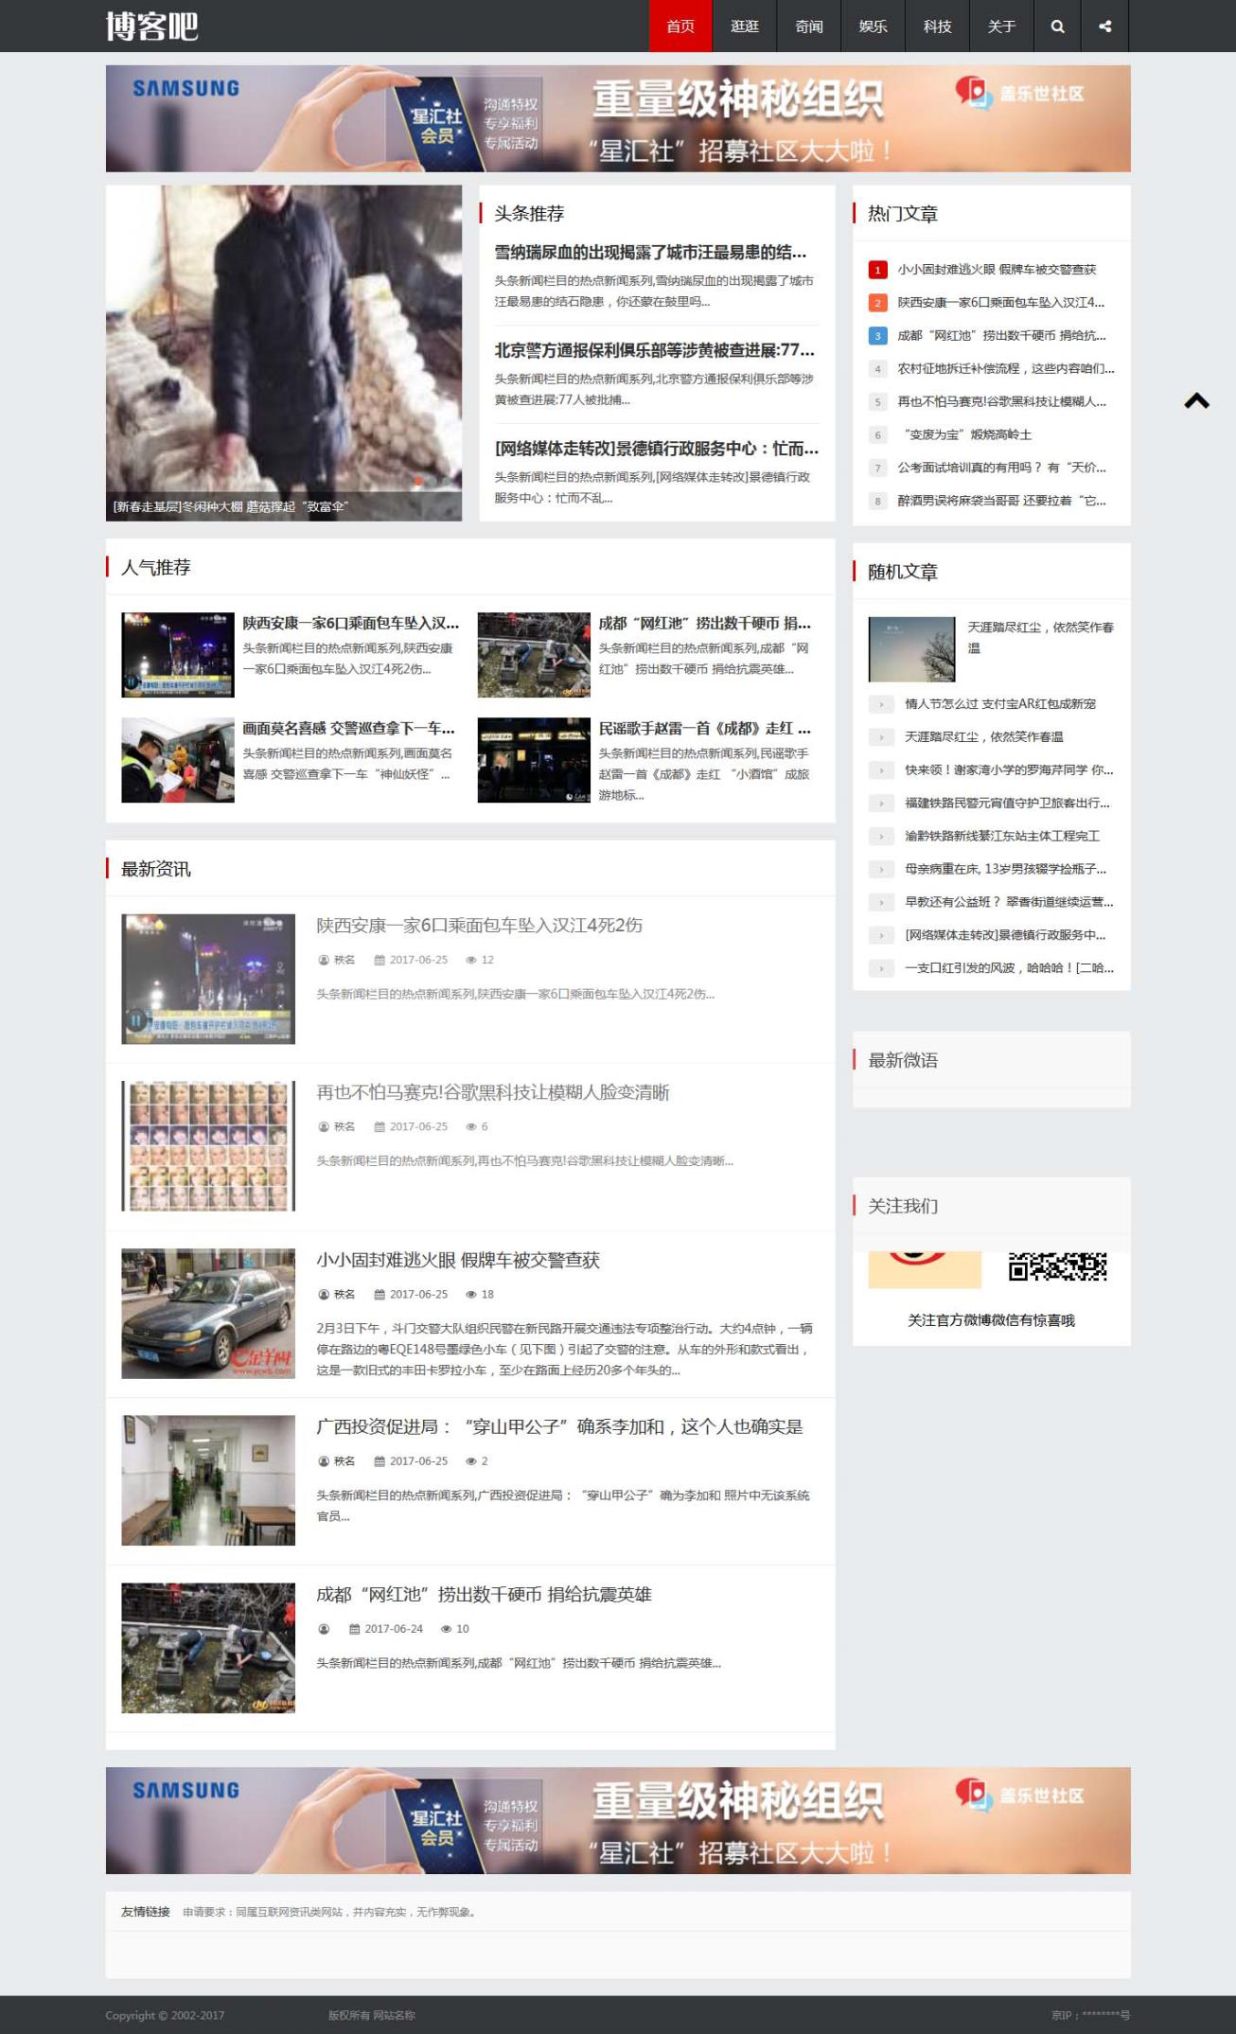Open the 关于 menu item
The height and width of the screenshot is (2034, 1236).
[1002, 27]
